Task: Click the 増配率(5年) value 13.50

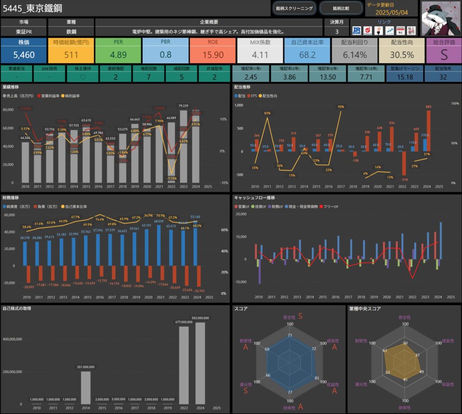Action: pos(328,77)
